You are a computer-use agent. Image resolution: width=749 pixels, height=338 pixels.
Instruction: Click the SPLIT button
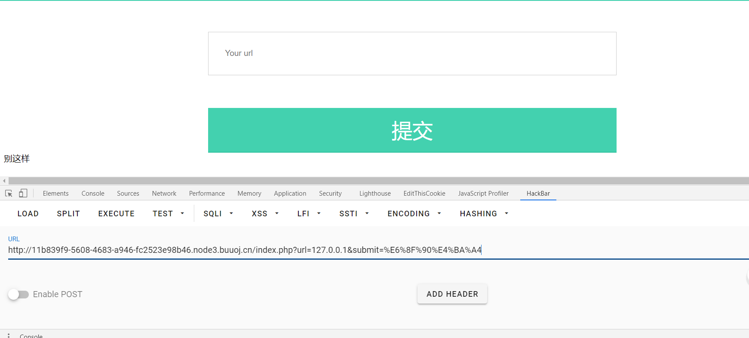pos(68,214)
